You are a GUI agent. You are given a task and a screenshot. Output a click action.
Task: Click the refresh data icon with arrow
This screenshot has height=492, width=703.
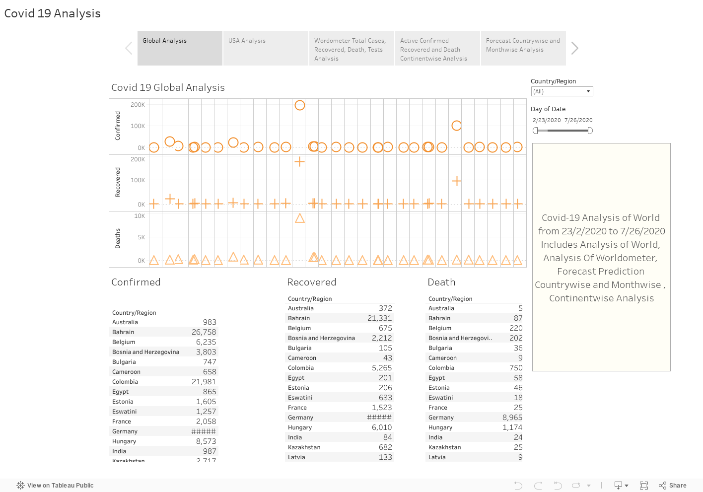(x=576, y=486)
